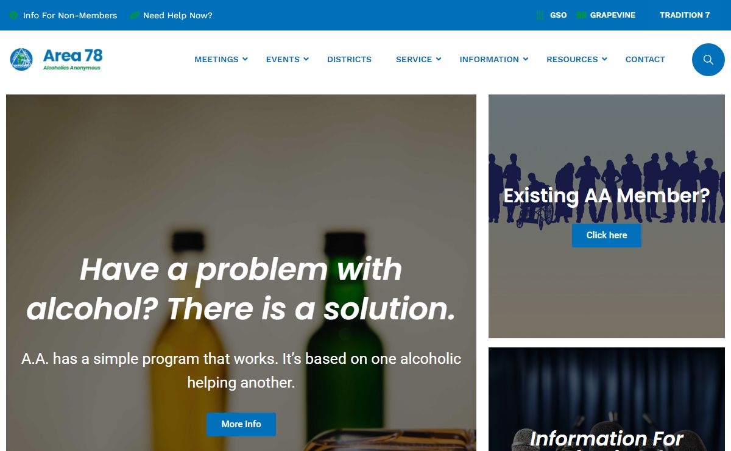Open the GRAPEVINE text link
The image size is (731, 451).
tap(613, 15)
